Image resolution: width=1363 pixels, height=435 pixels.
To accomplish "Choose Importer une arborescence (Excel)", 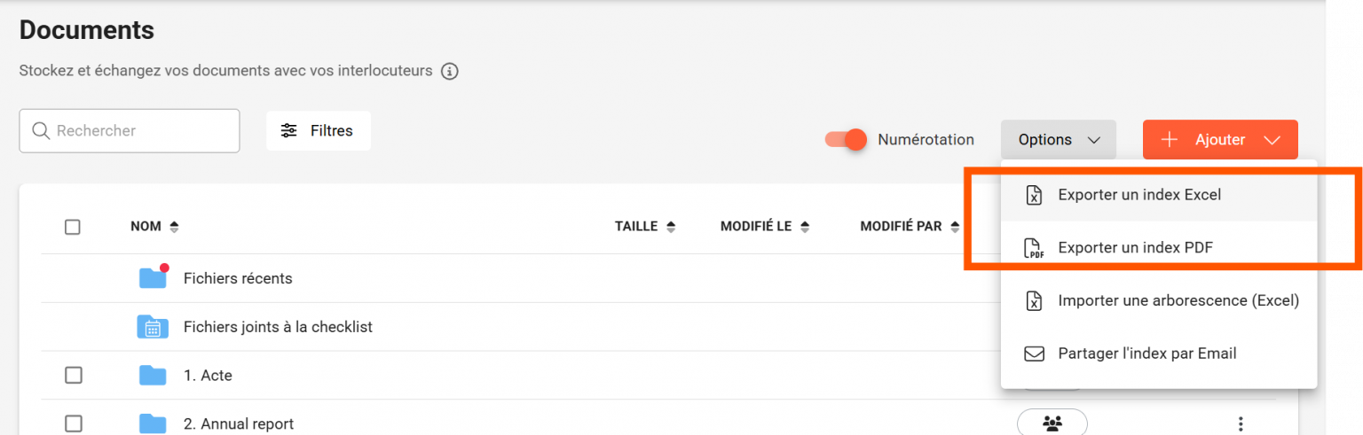I will point(1178,300).
